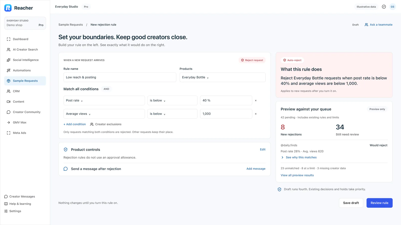Open Creator exclusions
401x225 pixels.
tap(106, 124)
